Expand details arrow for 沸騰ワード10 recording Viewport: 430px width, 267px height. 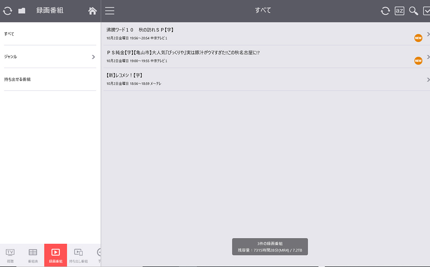click(428, 34)
